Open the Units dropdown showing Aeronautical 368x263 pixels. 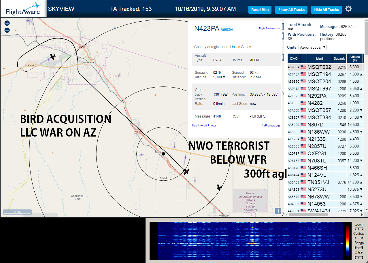[x=313, y=47]
